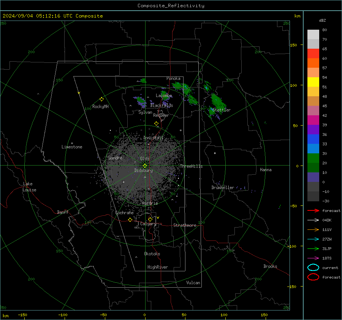Select the Blackfalds label
This screenshot has height=320, width=342.
[x=161, y=105]
